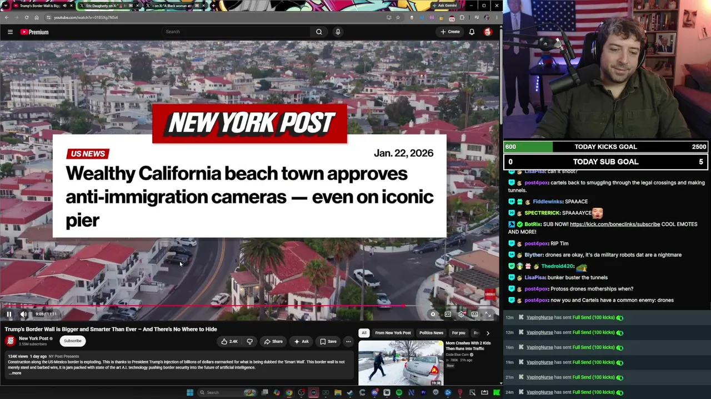This screenshot has height=399, width=711.
Task: Open the YouTube guide hamburger menu
Action: tap(10, 32)
